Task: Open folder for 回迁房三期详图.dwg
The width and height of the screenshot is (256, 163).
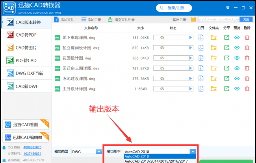Action: point(213,68)
